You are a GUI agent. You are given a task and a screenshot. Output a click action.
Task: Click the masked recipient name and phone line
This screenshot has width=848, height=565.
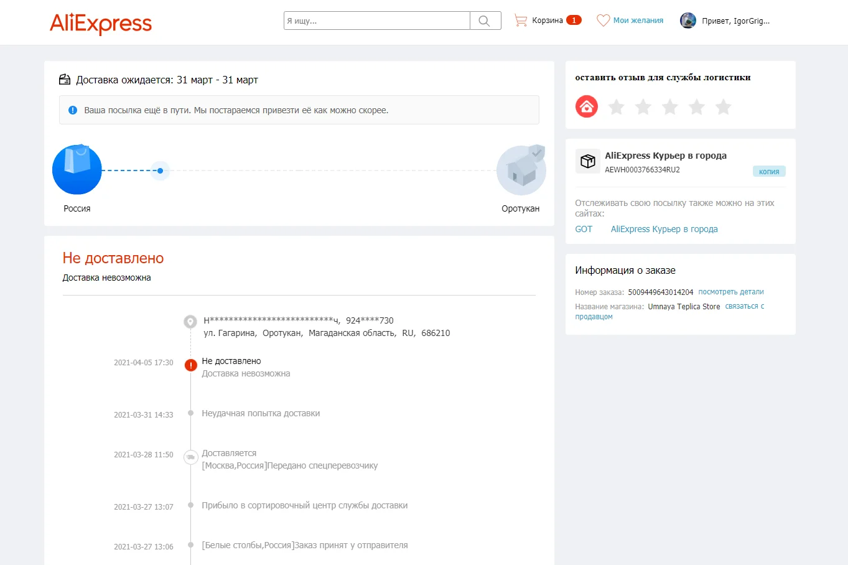(x=299, y=320)
